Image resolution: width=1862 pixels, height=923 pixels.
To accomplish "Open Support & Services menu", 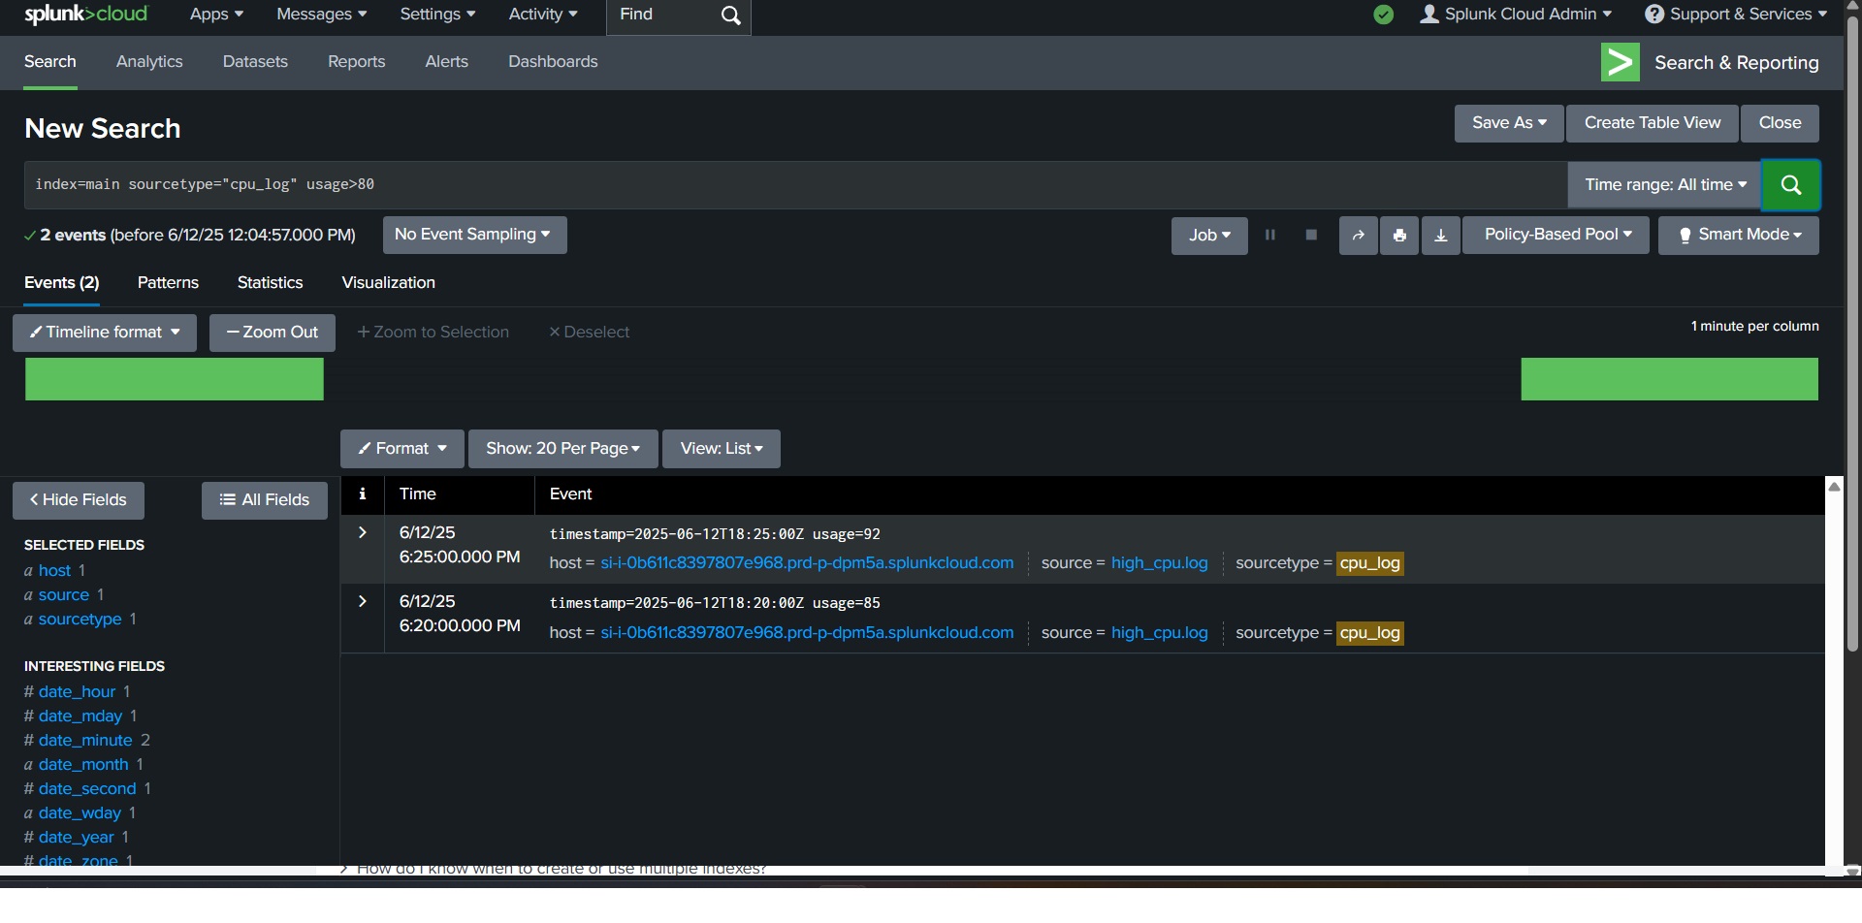I will [1736, 15].
